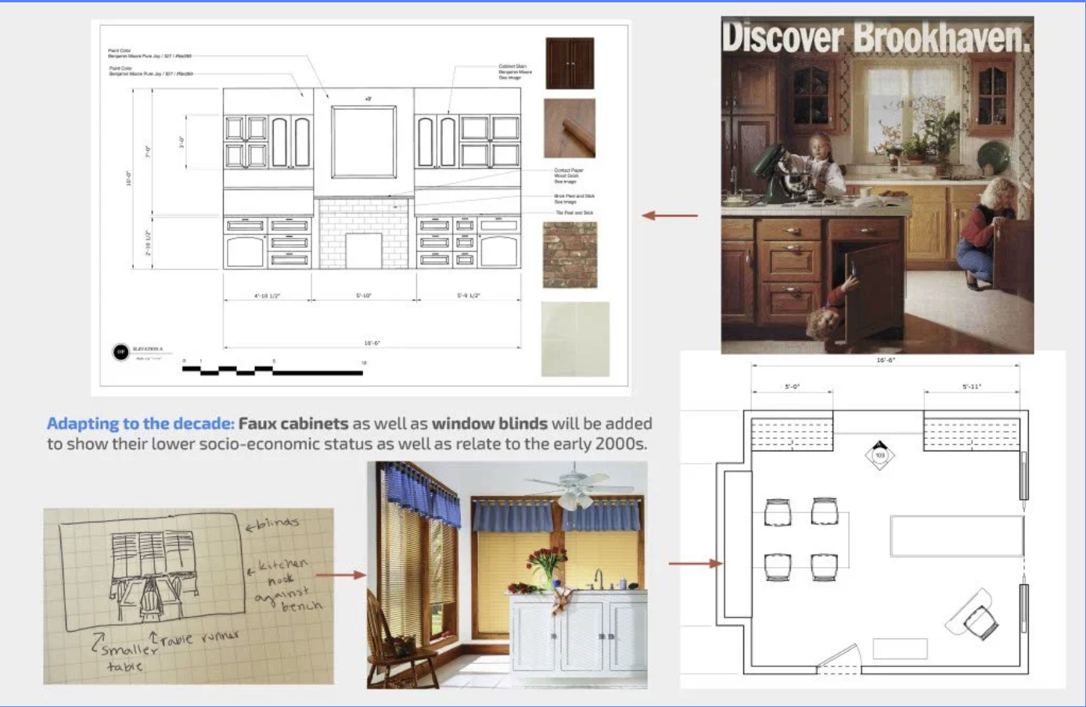Select the kitchen elevation line drawing

[x=372, y=179]
